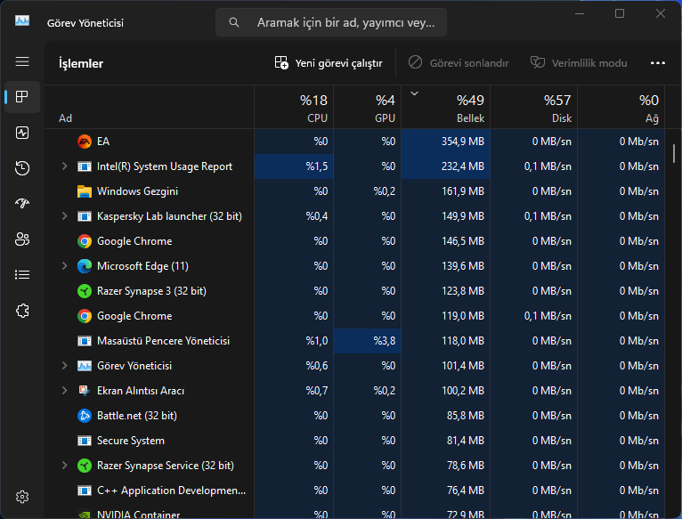Select the C++ Application Development row
This screenshot has width=682, height=519.
click(354, 491)
